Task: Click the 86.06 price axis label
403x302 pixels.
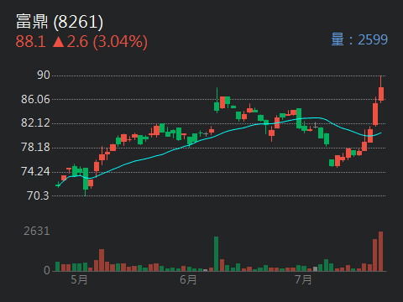Action: (x=35, y=99)
